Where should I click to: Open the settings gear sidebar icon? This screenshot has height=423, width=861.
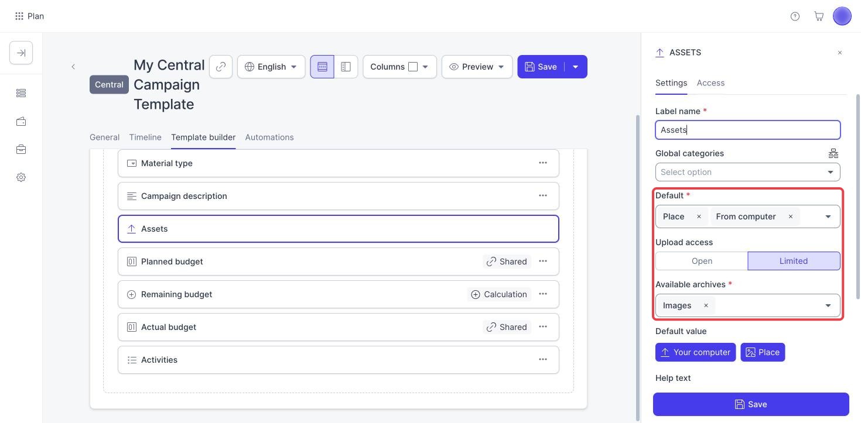click(x=21, y=177)
